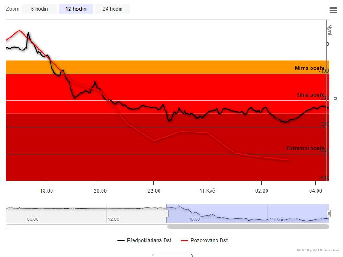Select the 6 hodin zoom range
The height and width of the screenshot is (257, 343).
click(39, 9)
